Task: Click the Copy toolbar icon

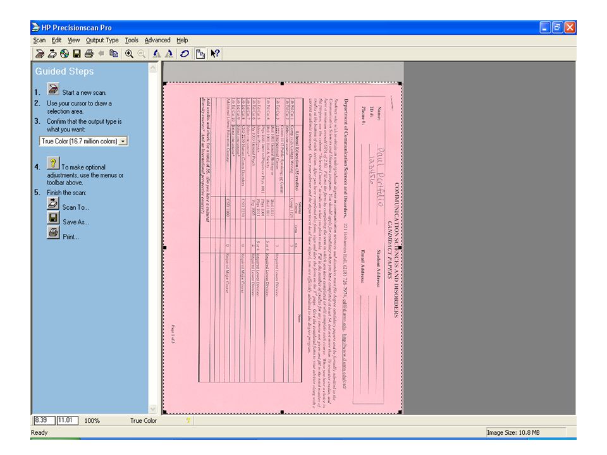Action: point(114,54)
